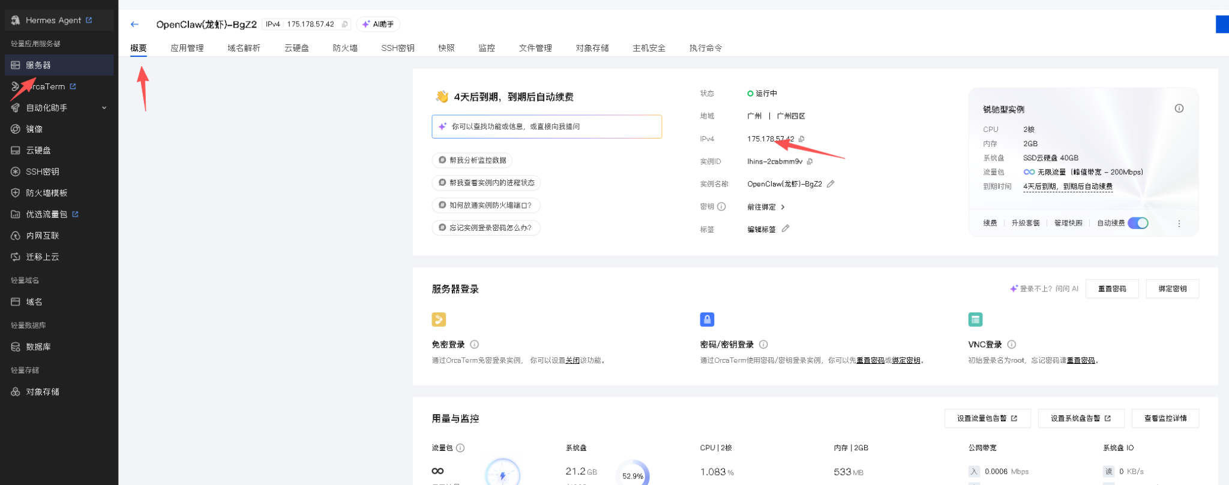Edit the instance name pencil icon
Screen dimensions: 1229x485
[831, 184]
